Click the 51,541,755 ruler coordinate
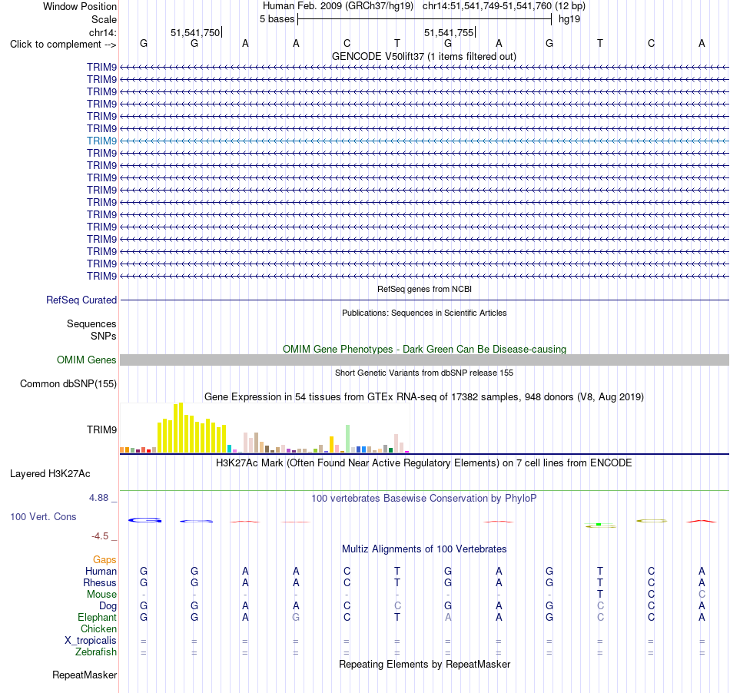Viewport: 730px width, 693px height. 449,32
